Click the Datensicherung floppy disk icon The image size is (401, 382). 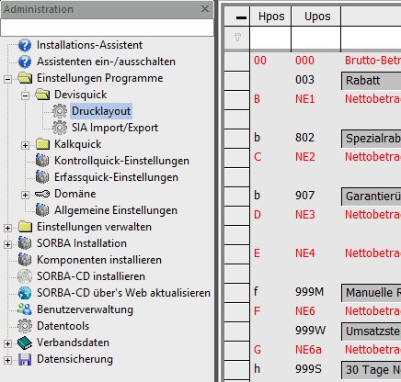tap(25, 359)
